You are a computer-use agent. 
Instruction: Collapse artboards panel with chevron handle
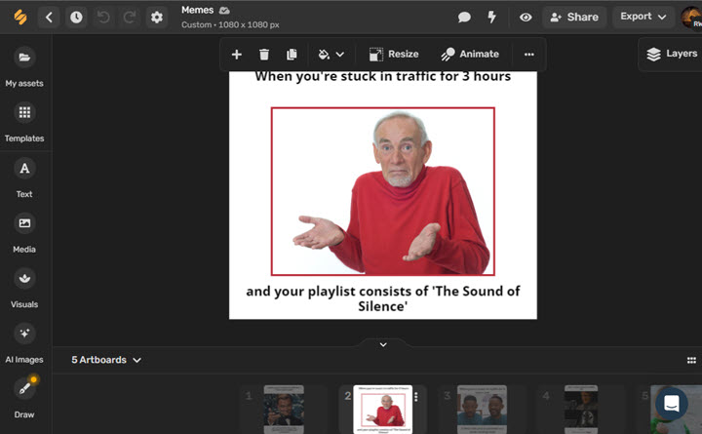(383, 344)
